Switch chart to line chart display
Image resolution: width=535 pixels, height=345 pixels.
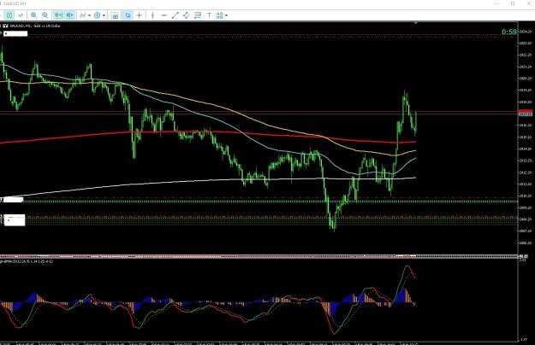21,15
